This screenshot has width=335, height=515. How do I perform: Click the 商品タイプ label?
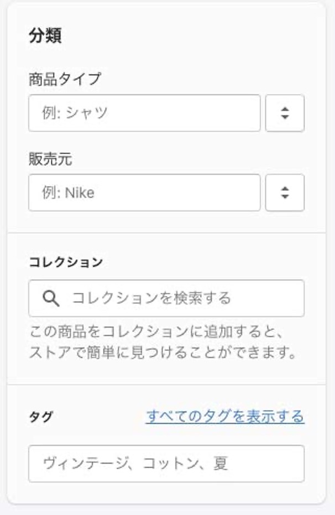tap(65, 79)
